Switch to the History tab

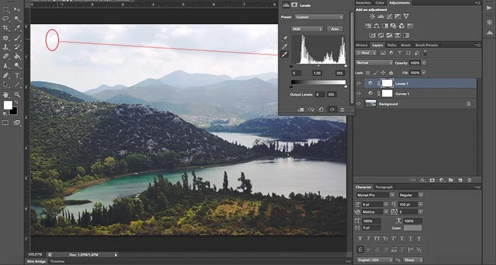coord(362,45)
